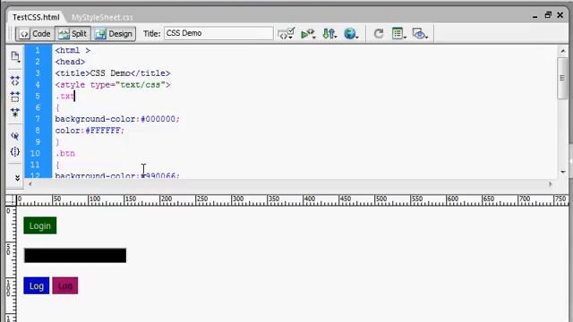Image resolution: width=573 pixels, height=322 pixels.
Task: Open the Check browser compatibility menu
Action: (286, 34)
